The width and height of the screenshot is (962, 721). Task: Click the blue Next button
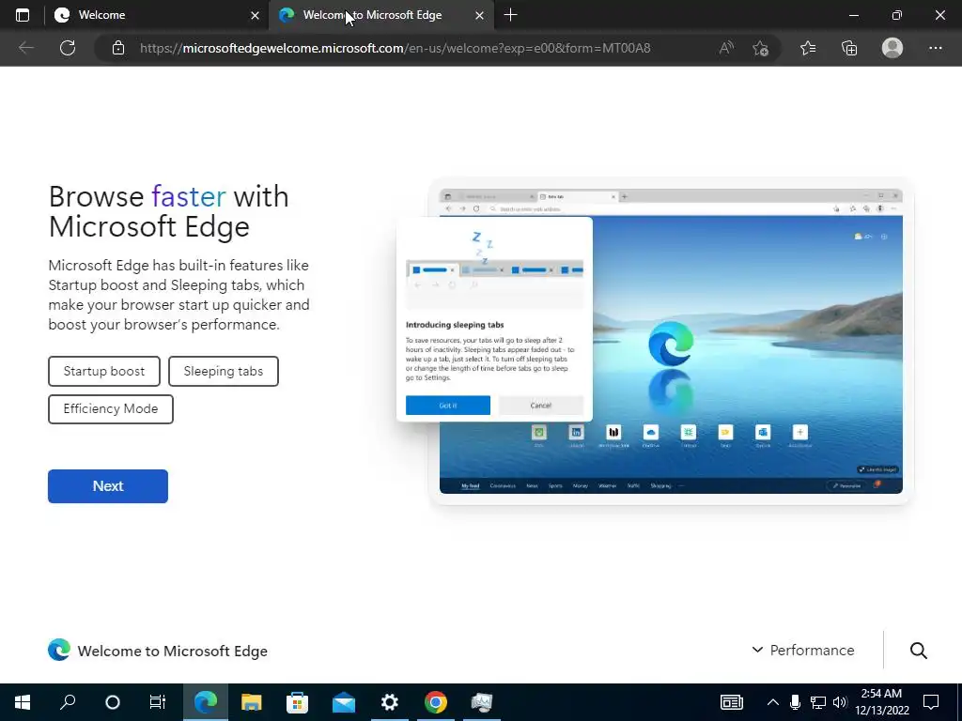(108, 486)
